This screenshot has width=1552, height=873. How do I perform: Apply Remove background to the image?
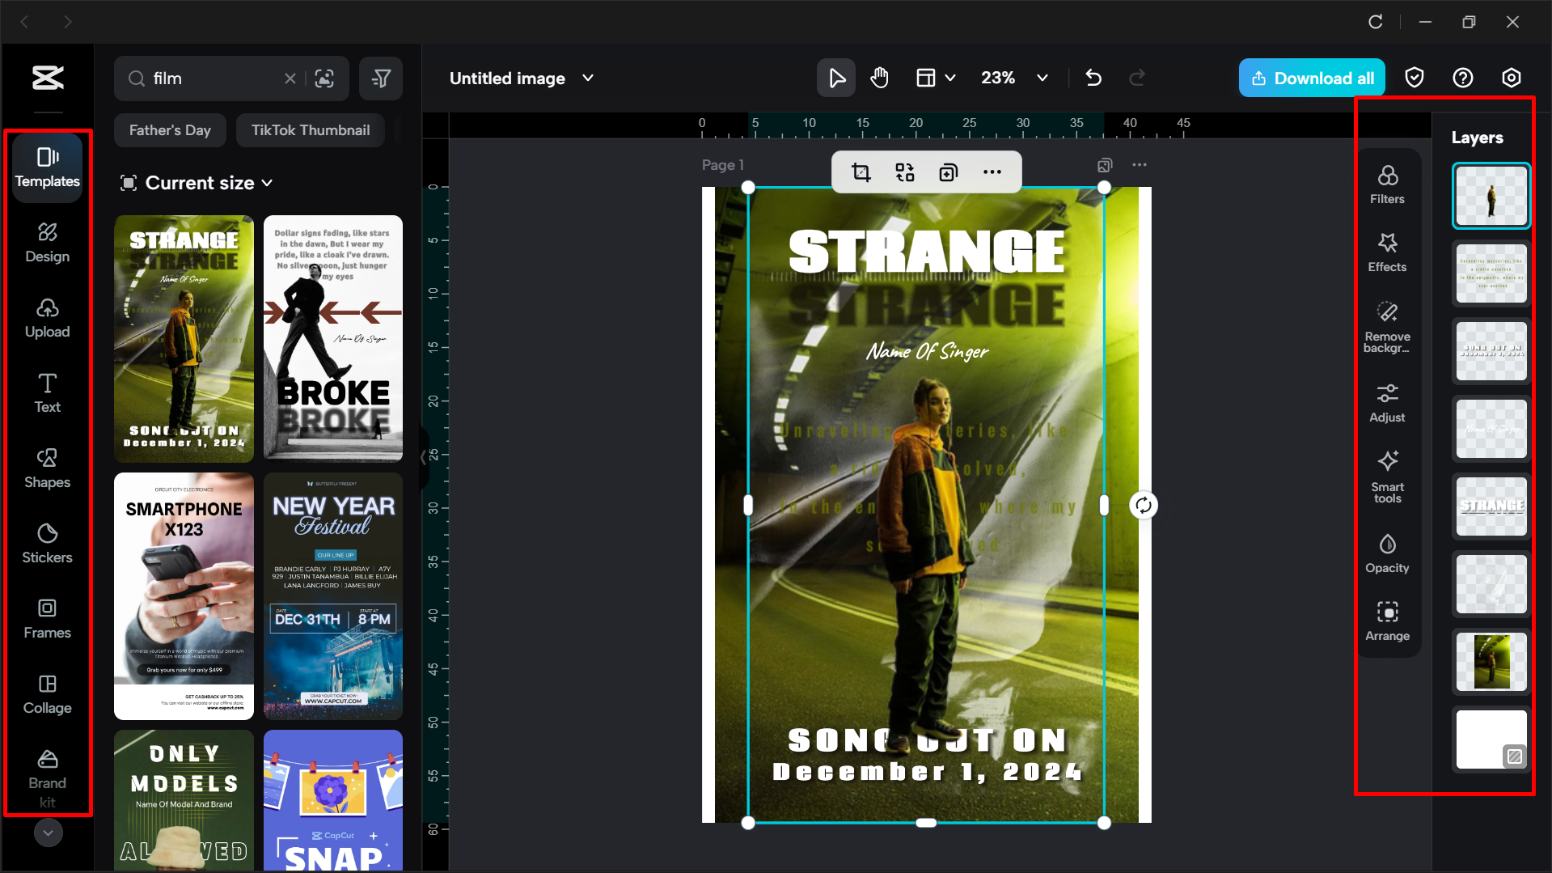pyautogui.click(x=1387, y=328)
